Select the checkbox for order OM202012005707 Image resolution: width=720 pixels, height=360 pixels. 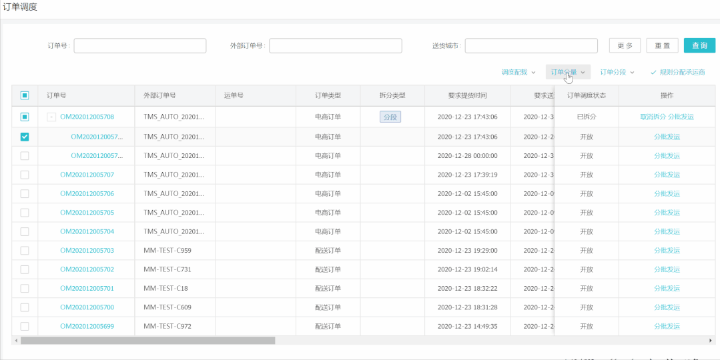pyautogui.click(x=25, y=175)
